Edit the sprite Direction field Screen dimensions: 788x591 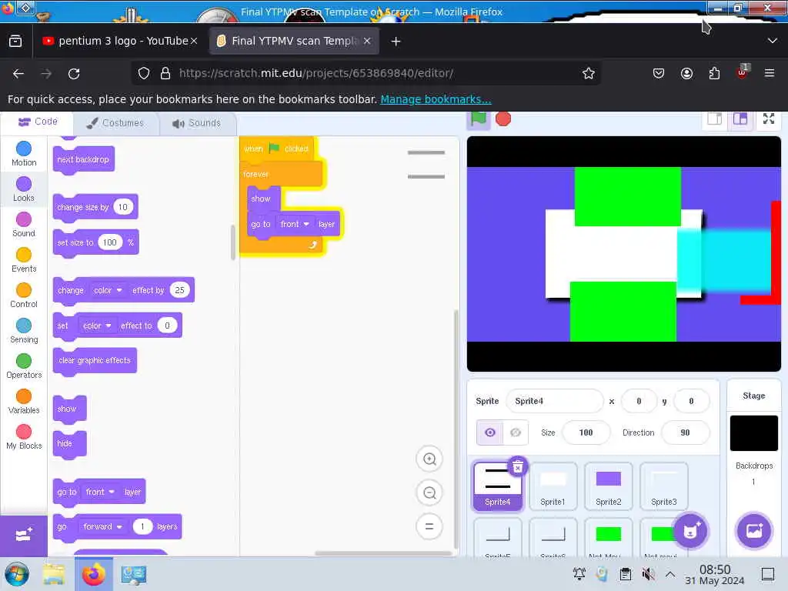point(685,432)
